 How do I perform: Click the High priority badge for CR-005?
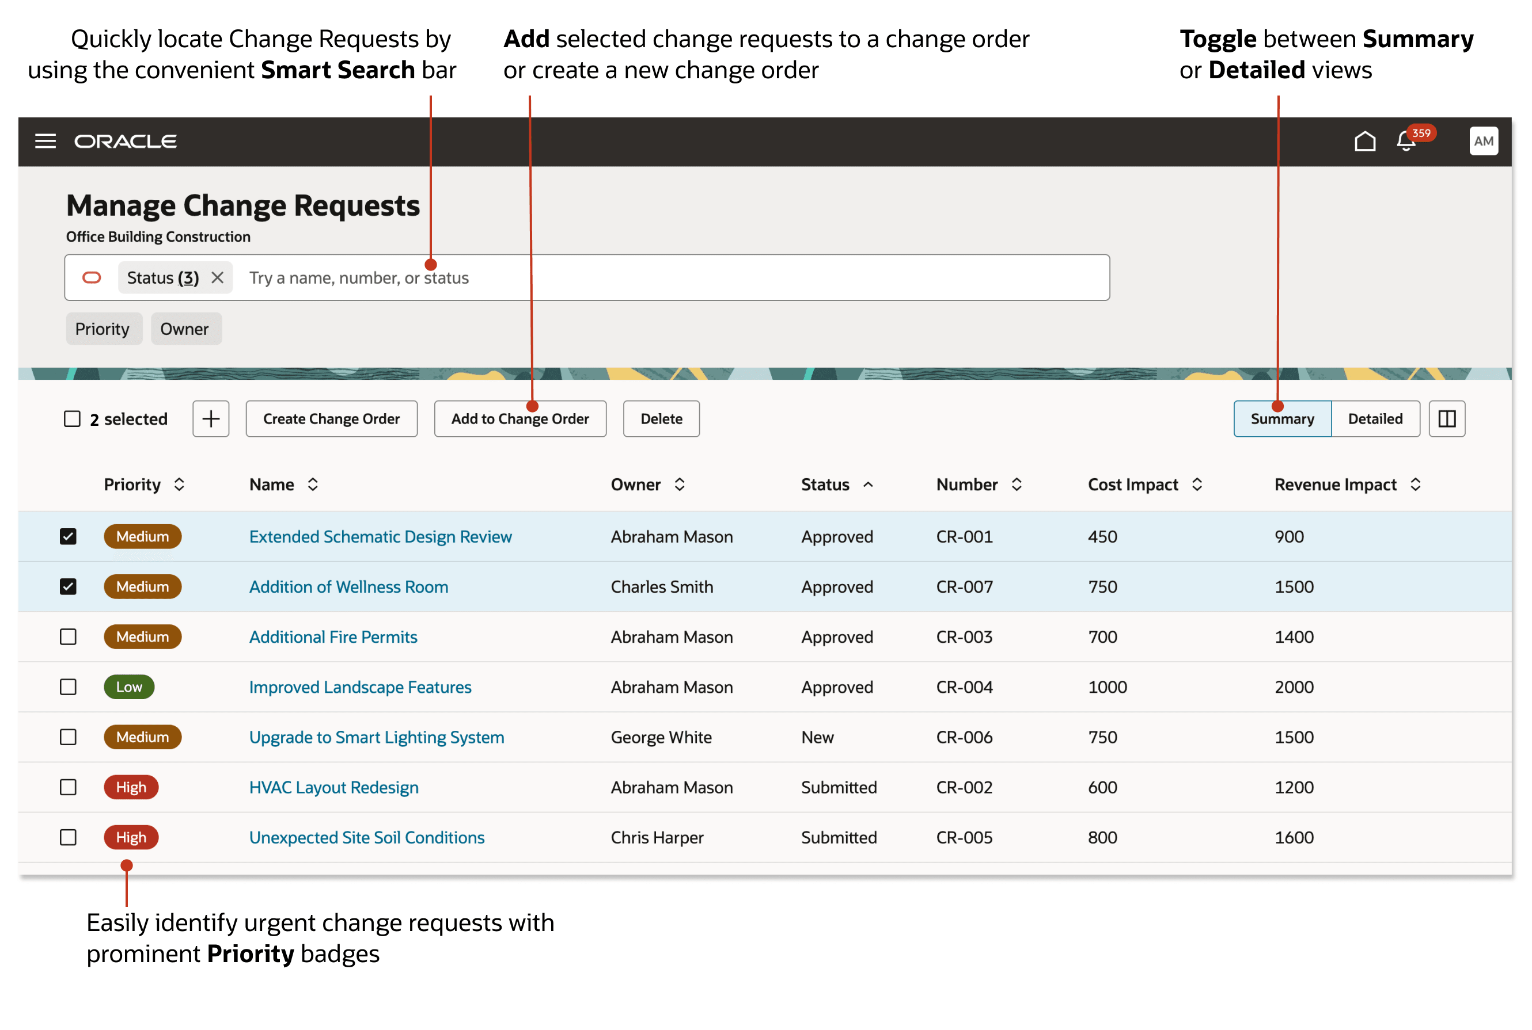[131, 838]
